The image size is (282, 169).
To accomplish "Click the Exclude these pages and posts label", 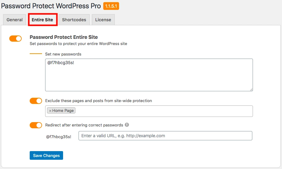I will click(x=99, y=101).
